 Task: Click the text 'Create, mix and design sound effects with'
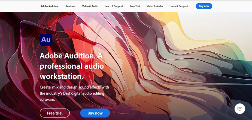click(x=74, y=87)
